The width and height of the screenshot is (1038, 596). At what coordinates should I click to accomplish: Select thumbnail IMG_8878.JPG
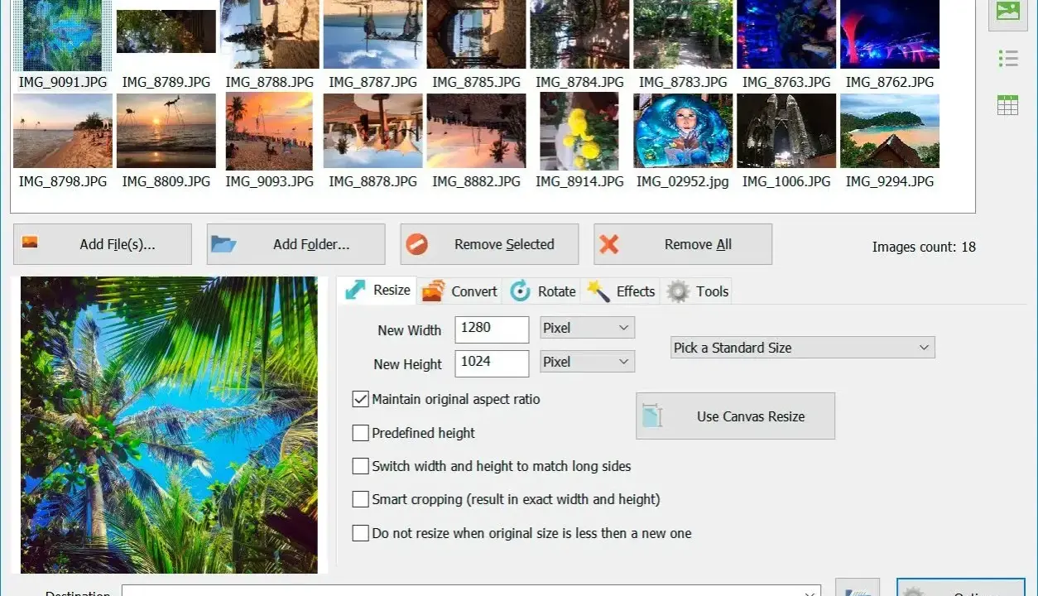pyautogui.click(x=373, y=131)
